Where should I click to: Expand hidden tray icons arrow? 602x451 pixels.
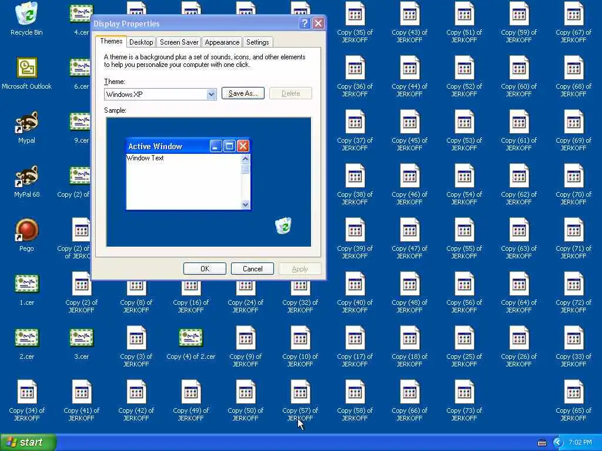coord(557,443)
